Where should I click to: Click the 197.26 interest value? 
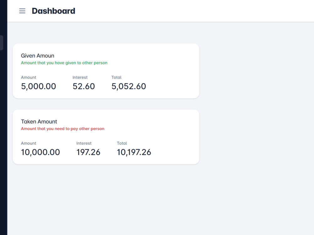coord(88,152)
